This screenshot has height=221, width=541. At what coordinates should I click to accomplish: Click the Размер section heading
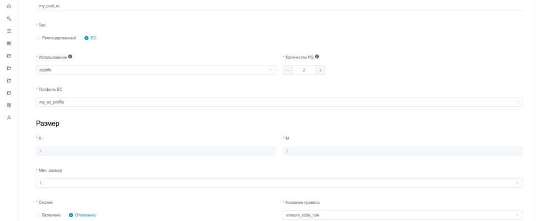click(48, 124)
